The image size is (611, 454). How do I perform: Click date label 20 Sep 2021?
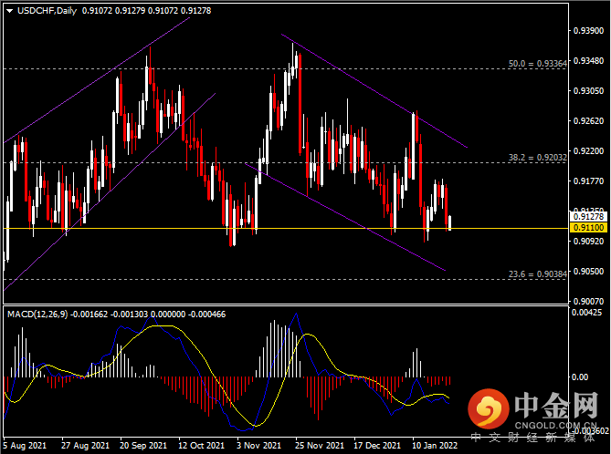pos(143,446)
